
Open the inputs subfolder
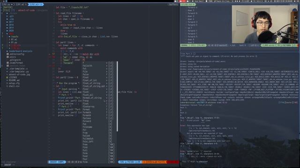(15, 36)
